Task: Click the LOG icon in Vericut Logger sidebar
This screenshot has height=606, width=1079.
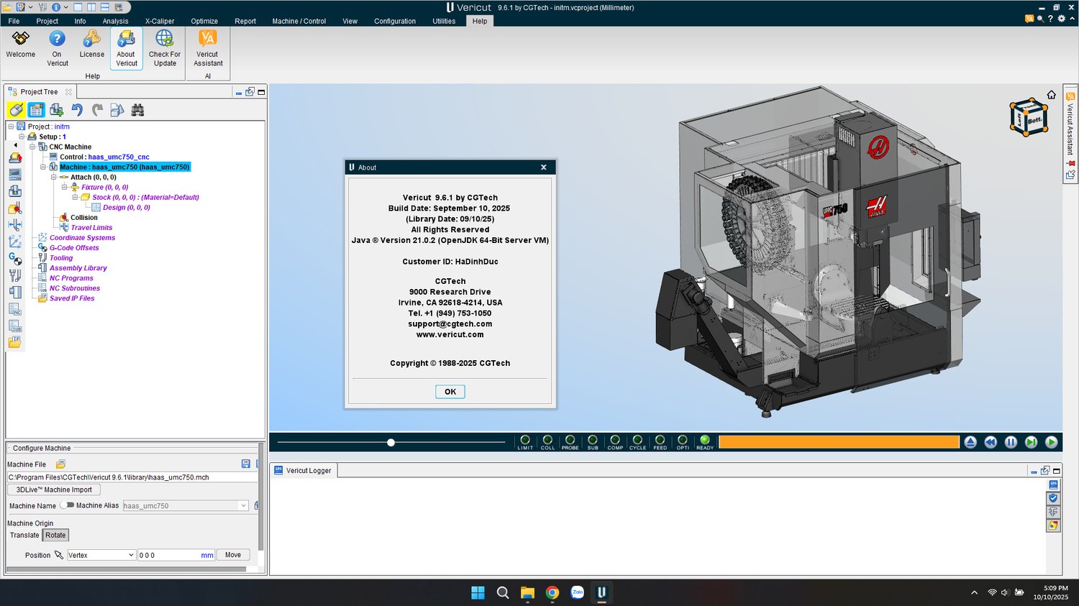Action: (1053, 485)
